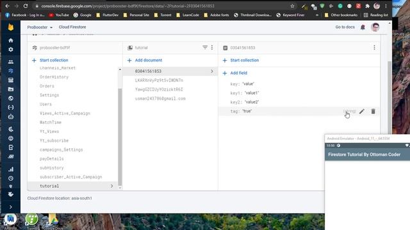
Task: Select the campaigns_Settings collection
Action: 61,149
